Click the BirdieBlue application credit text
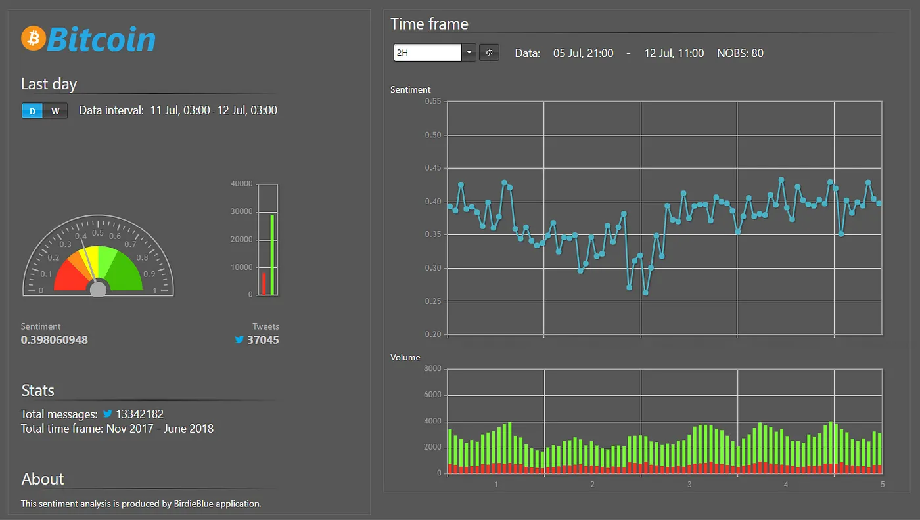This screenshot has height=520, width=920. coord(141,504)
